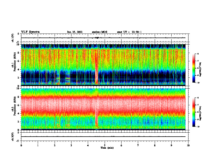The height and width of the screenshot is (163, 212).
Task: Click the ch.1 frequency tick label "2"
Action: tap(19, 78)
